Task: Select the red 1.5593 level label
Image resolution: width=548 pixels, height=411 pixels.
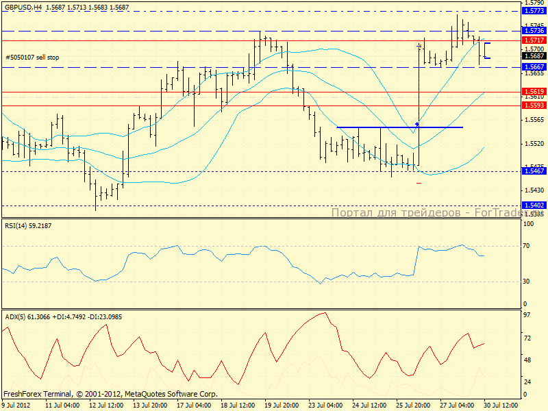Action: (534, 105)
